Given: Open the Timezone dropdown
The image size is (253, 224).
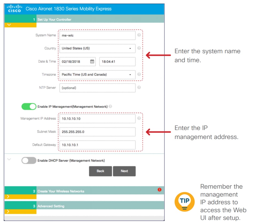Looking at the screenshot, I should click(x=97, y=75).
